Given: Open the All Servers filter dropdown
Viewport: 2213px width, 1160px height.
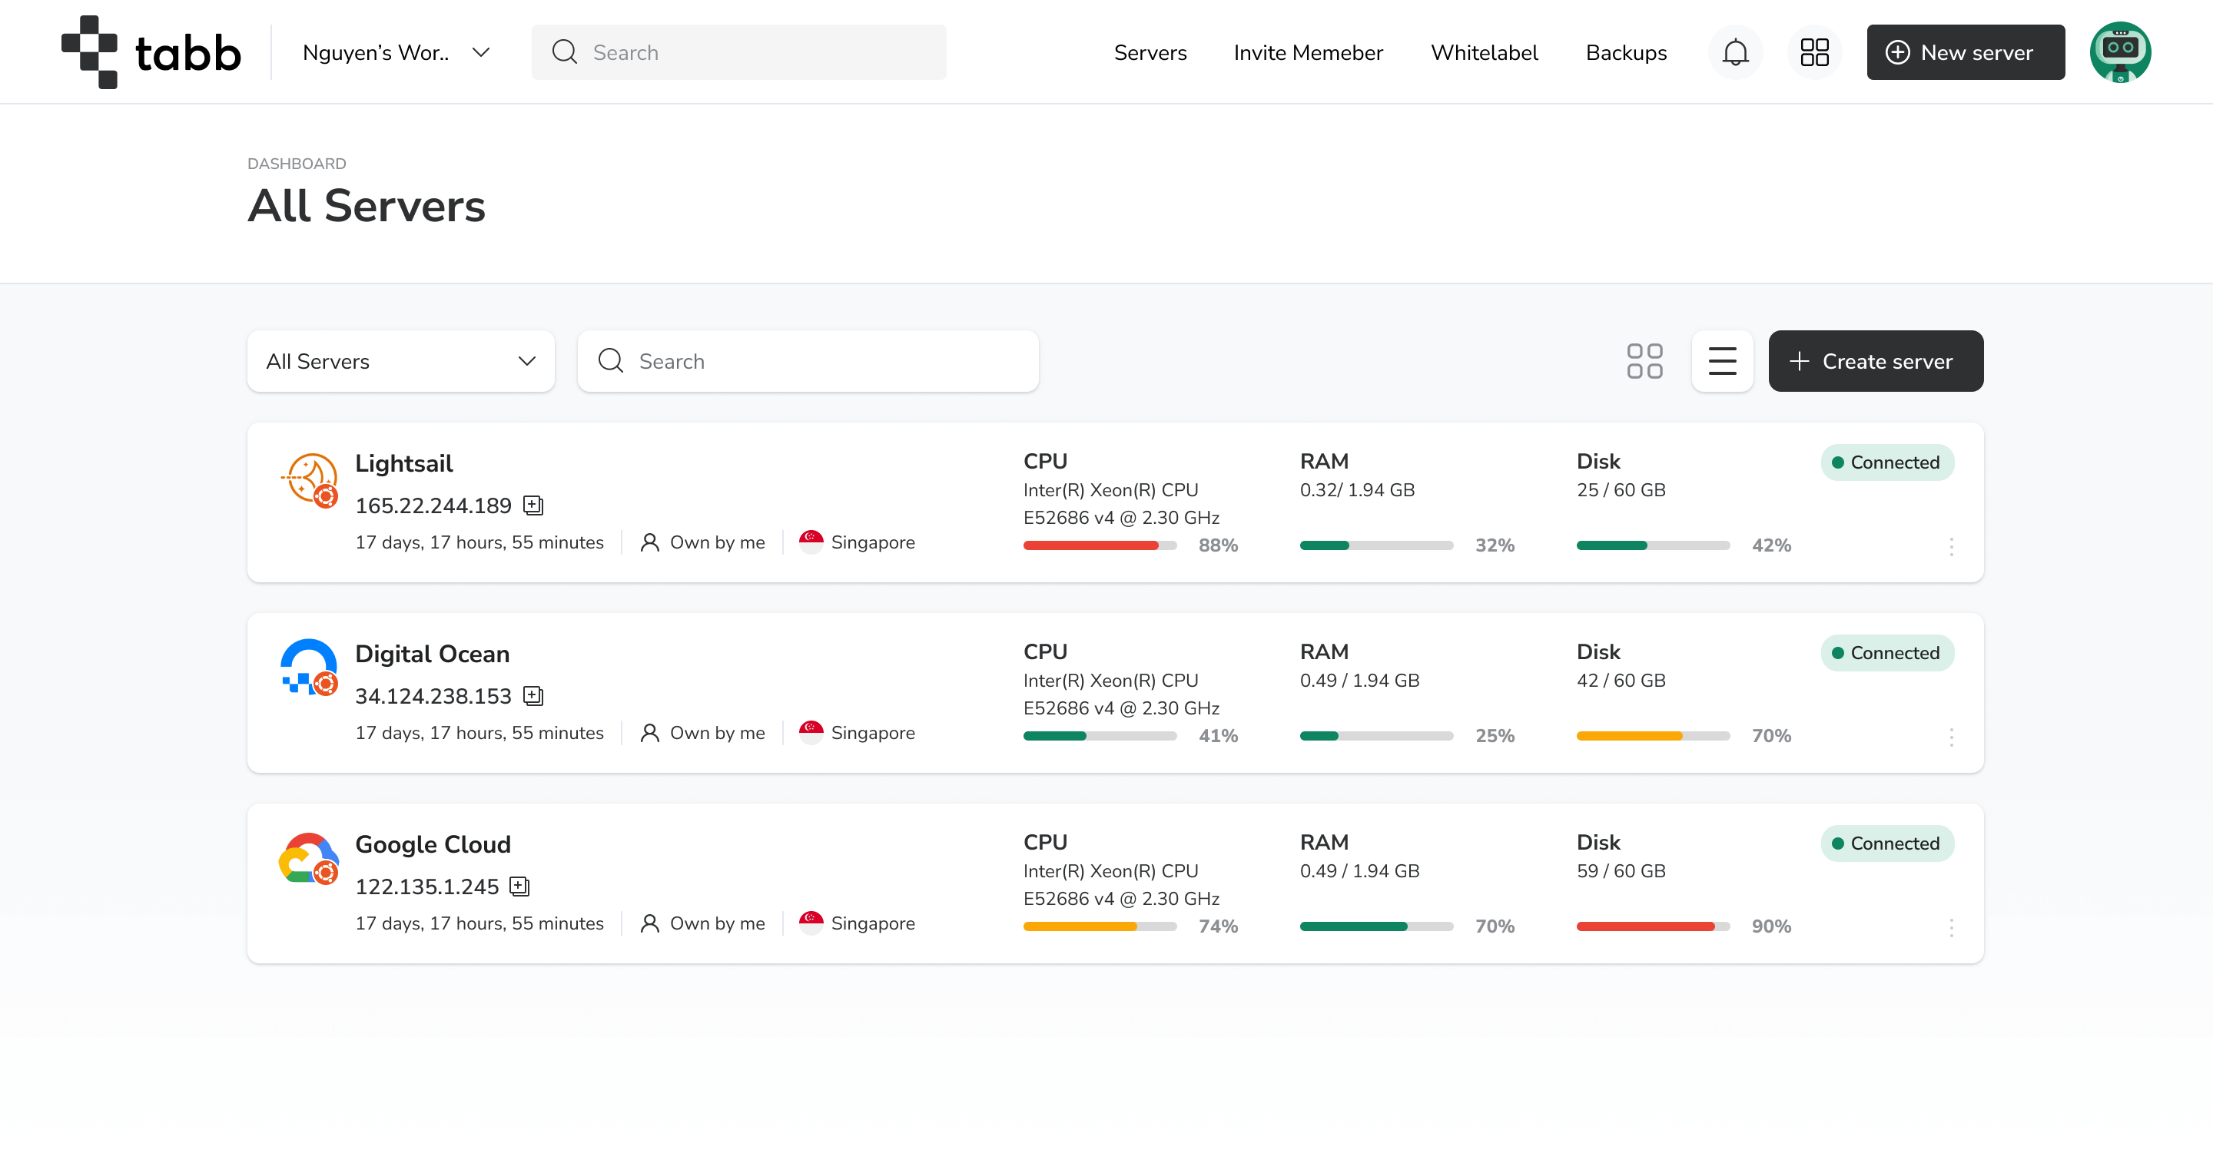Looking at the screenshot, I should pyautogui.click(x=401, y=362).
